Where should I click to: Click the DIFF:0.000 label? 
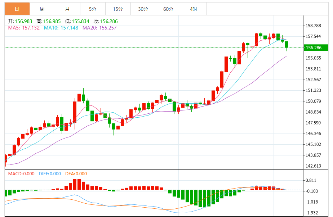tap(50, 174)
